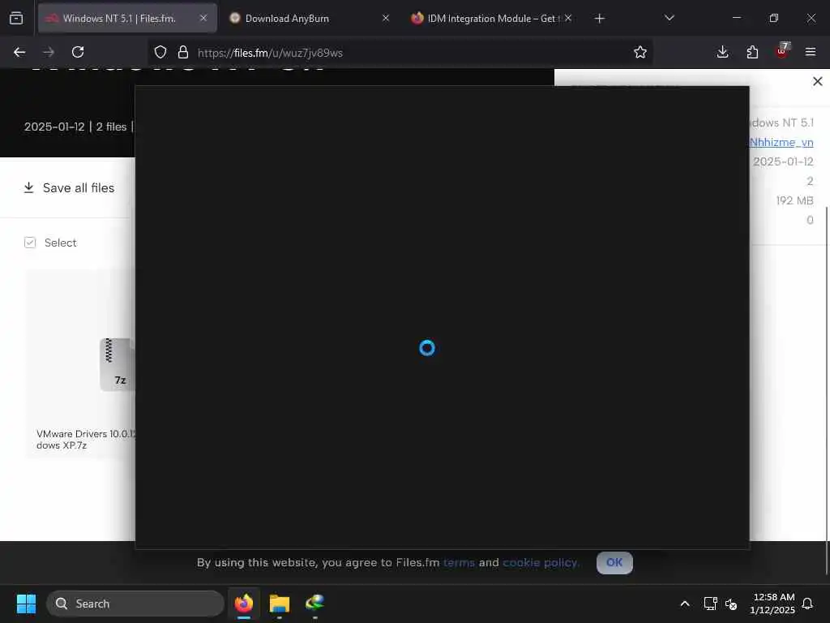Screen dimensions: 830x623
Task: Open tracking protection shield icon
Action: (x=160, y=52)
